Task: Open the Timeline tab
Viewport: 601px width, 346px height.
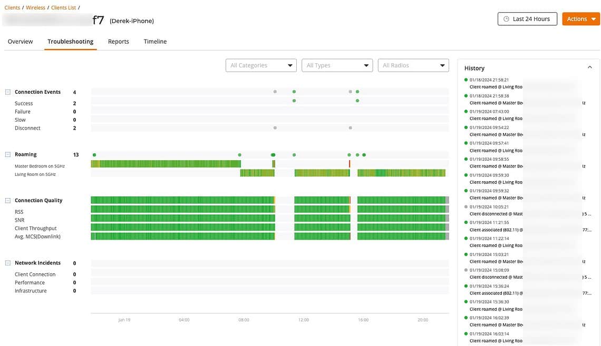Action: coord(155,42)
